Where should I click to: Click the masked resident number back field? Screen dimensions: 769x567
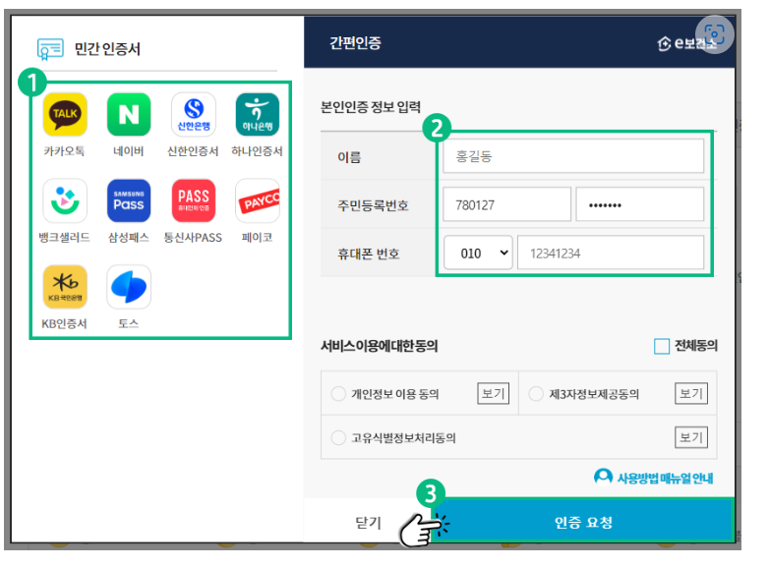[639, 204]
